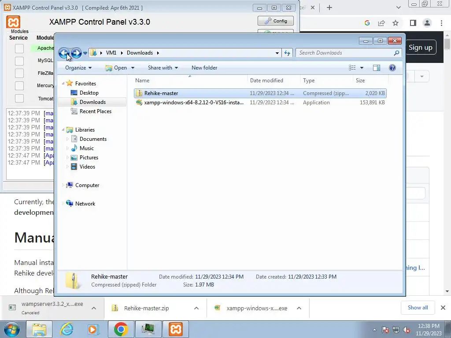This screenshot has height=338, width=451.
Task: Sort files by Type column
Action: tap(326, 81)
